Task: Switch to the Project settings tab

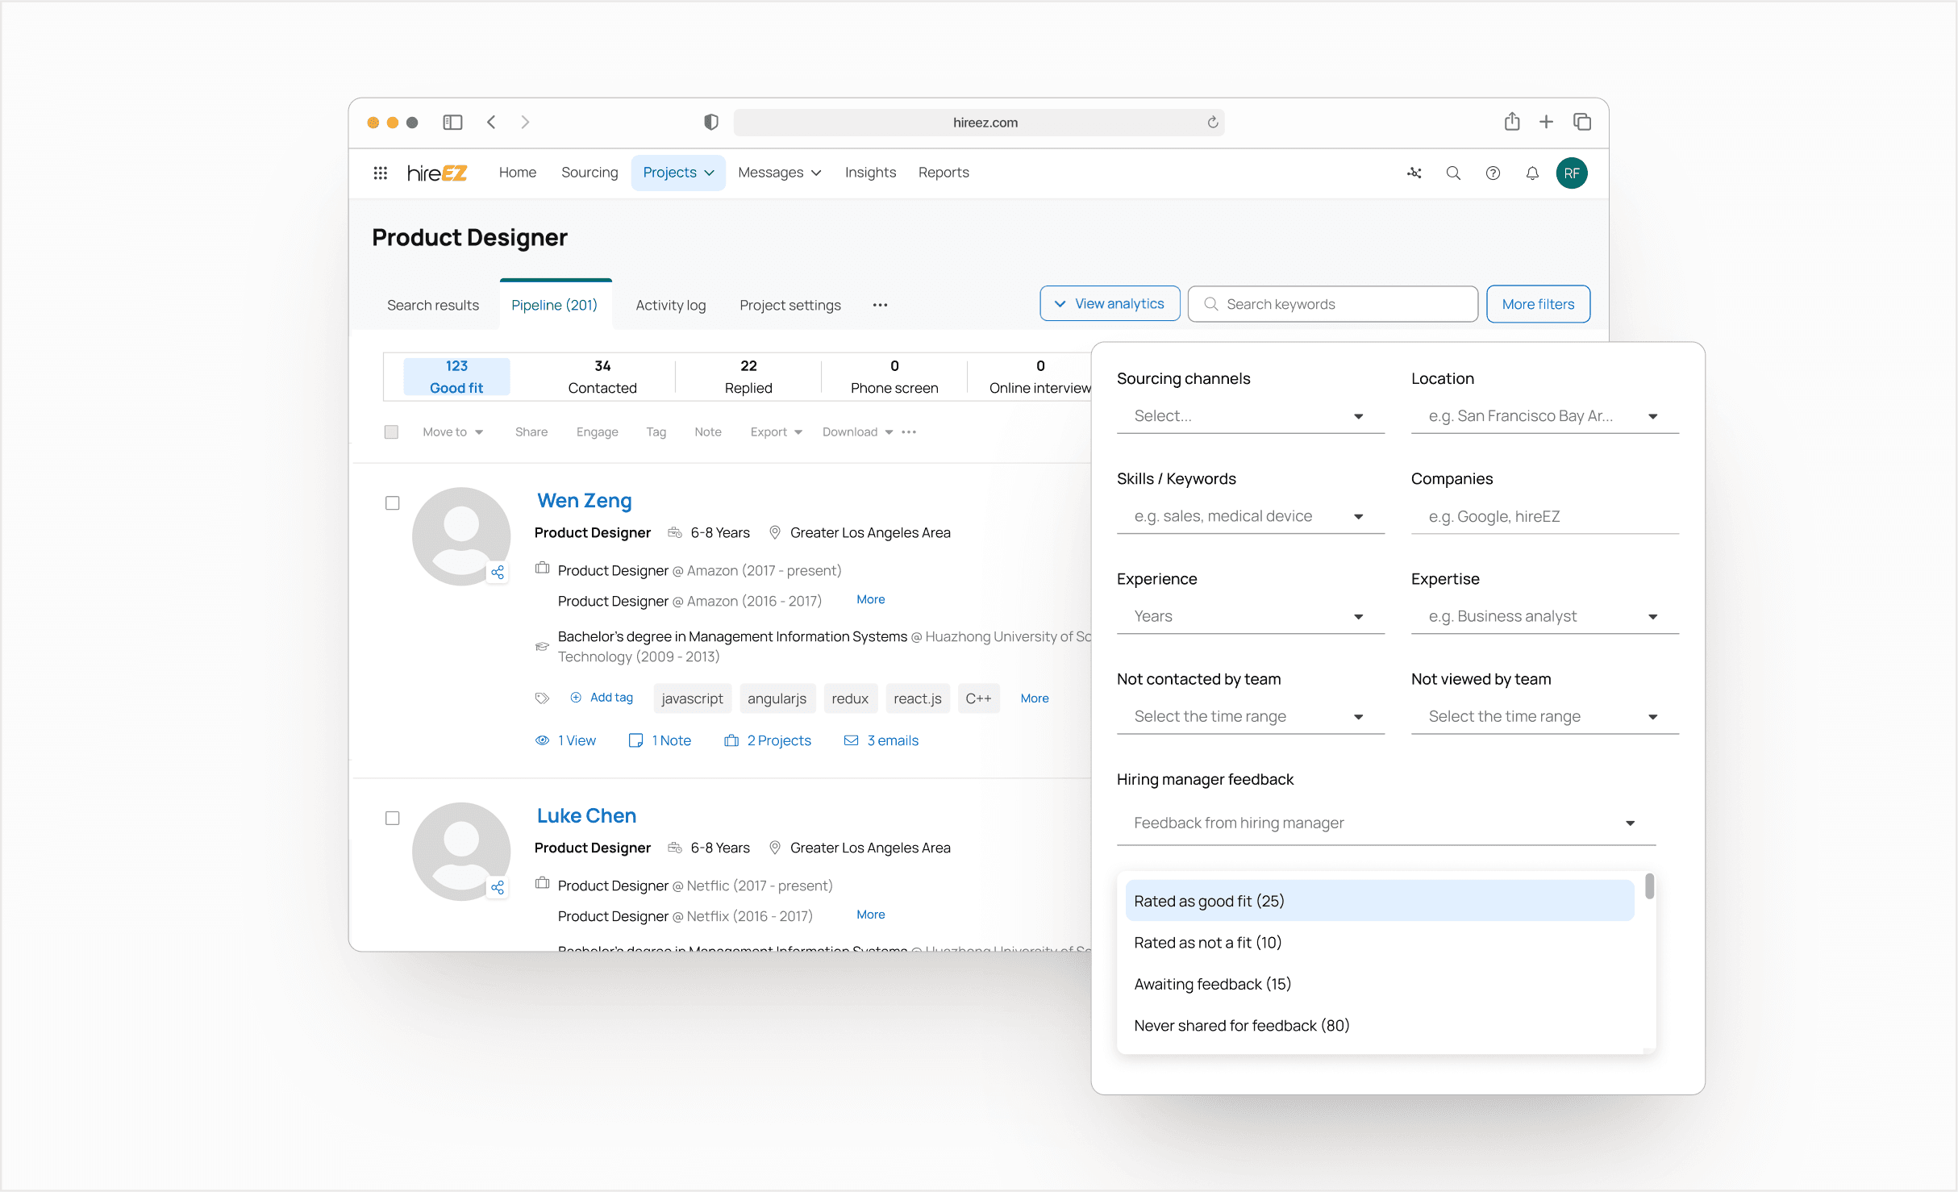Action: point(790,305)
